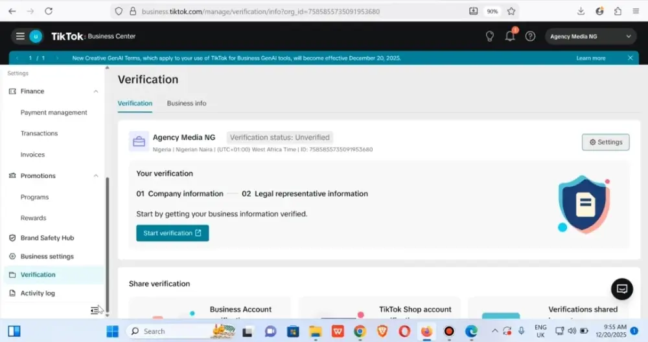This screenshot has width=648, height=342.
Task: Click the 90% zoom level indicator
Action: 492,12
